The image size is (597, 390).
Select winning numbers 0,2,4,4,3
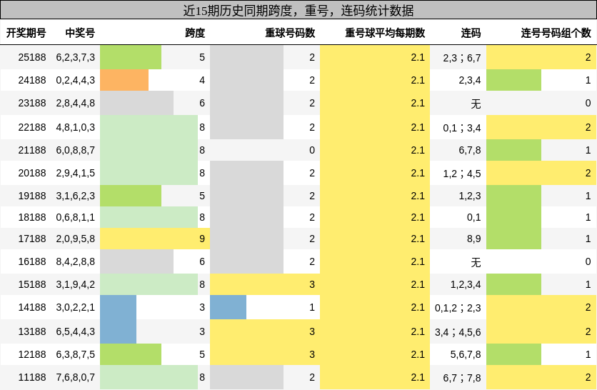76,81
